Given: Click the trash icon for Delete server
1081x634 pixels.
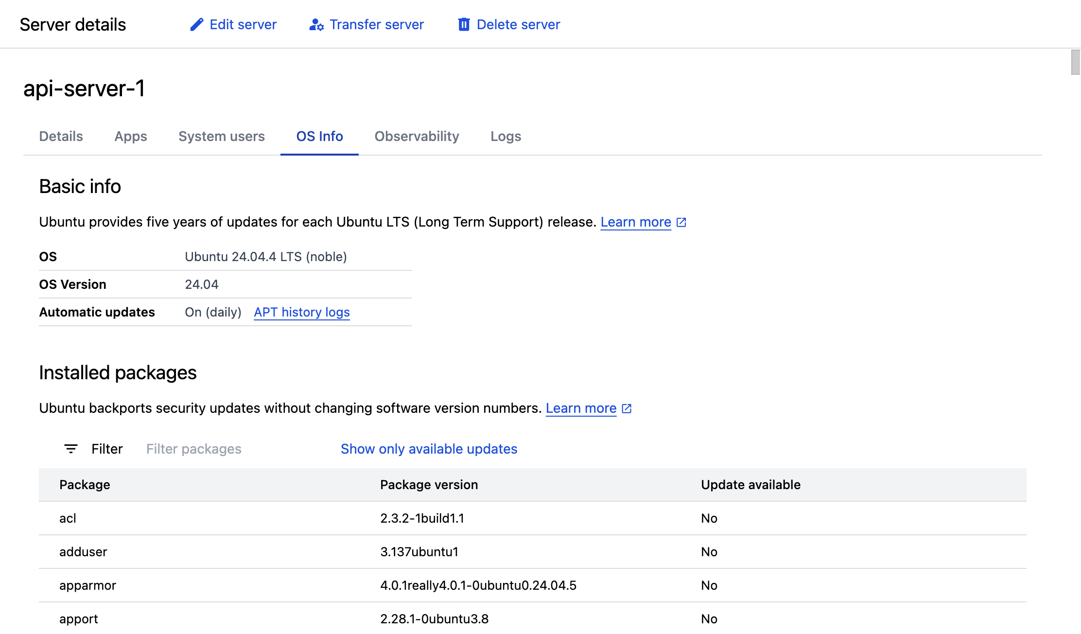Looking at the screenshot, I should pyautogui.click(x=464, y=24).
